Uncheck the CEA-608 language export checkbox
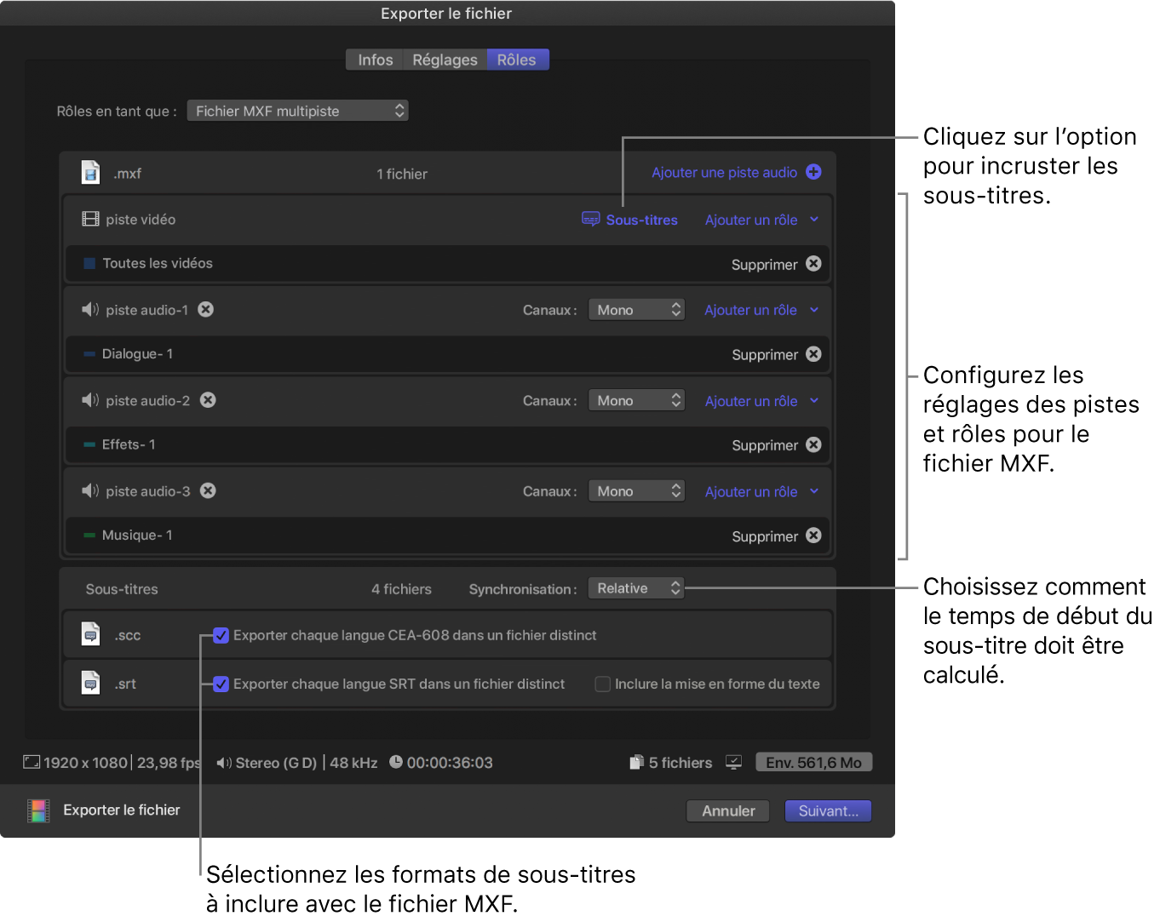 pos(221,635)
